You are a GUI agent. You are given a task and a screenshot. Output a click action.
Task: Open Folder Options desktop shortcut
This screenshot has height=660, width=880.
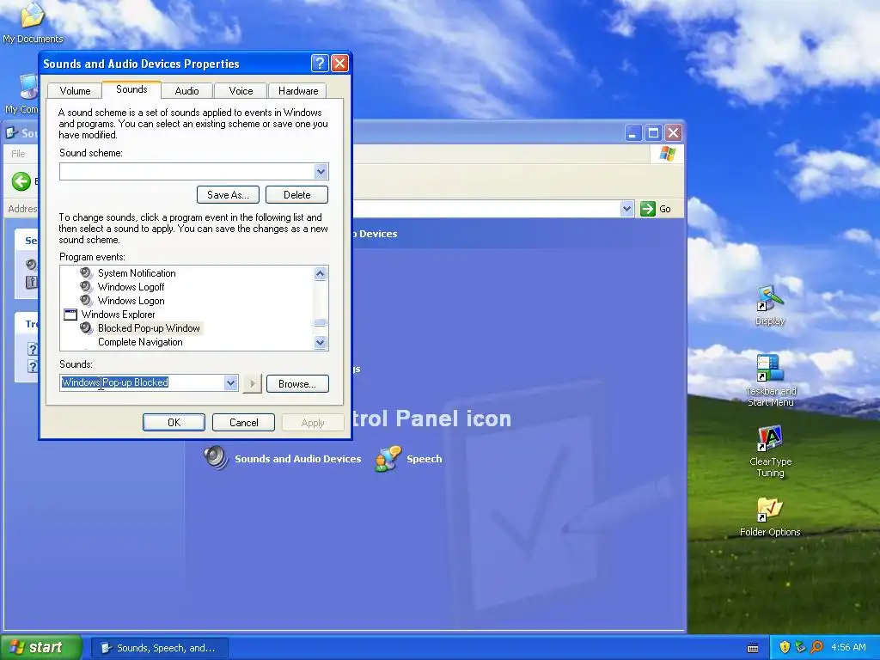(770, 516)
